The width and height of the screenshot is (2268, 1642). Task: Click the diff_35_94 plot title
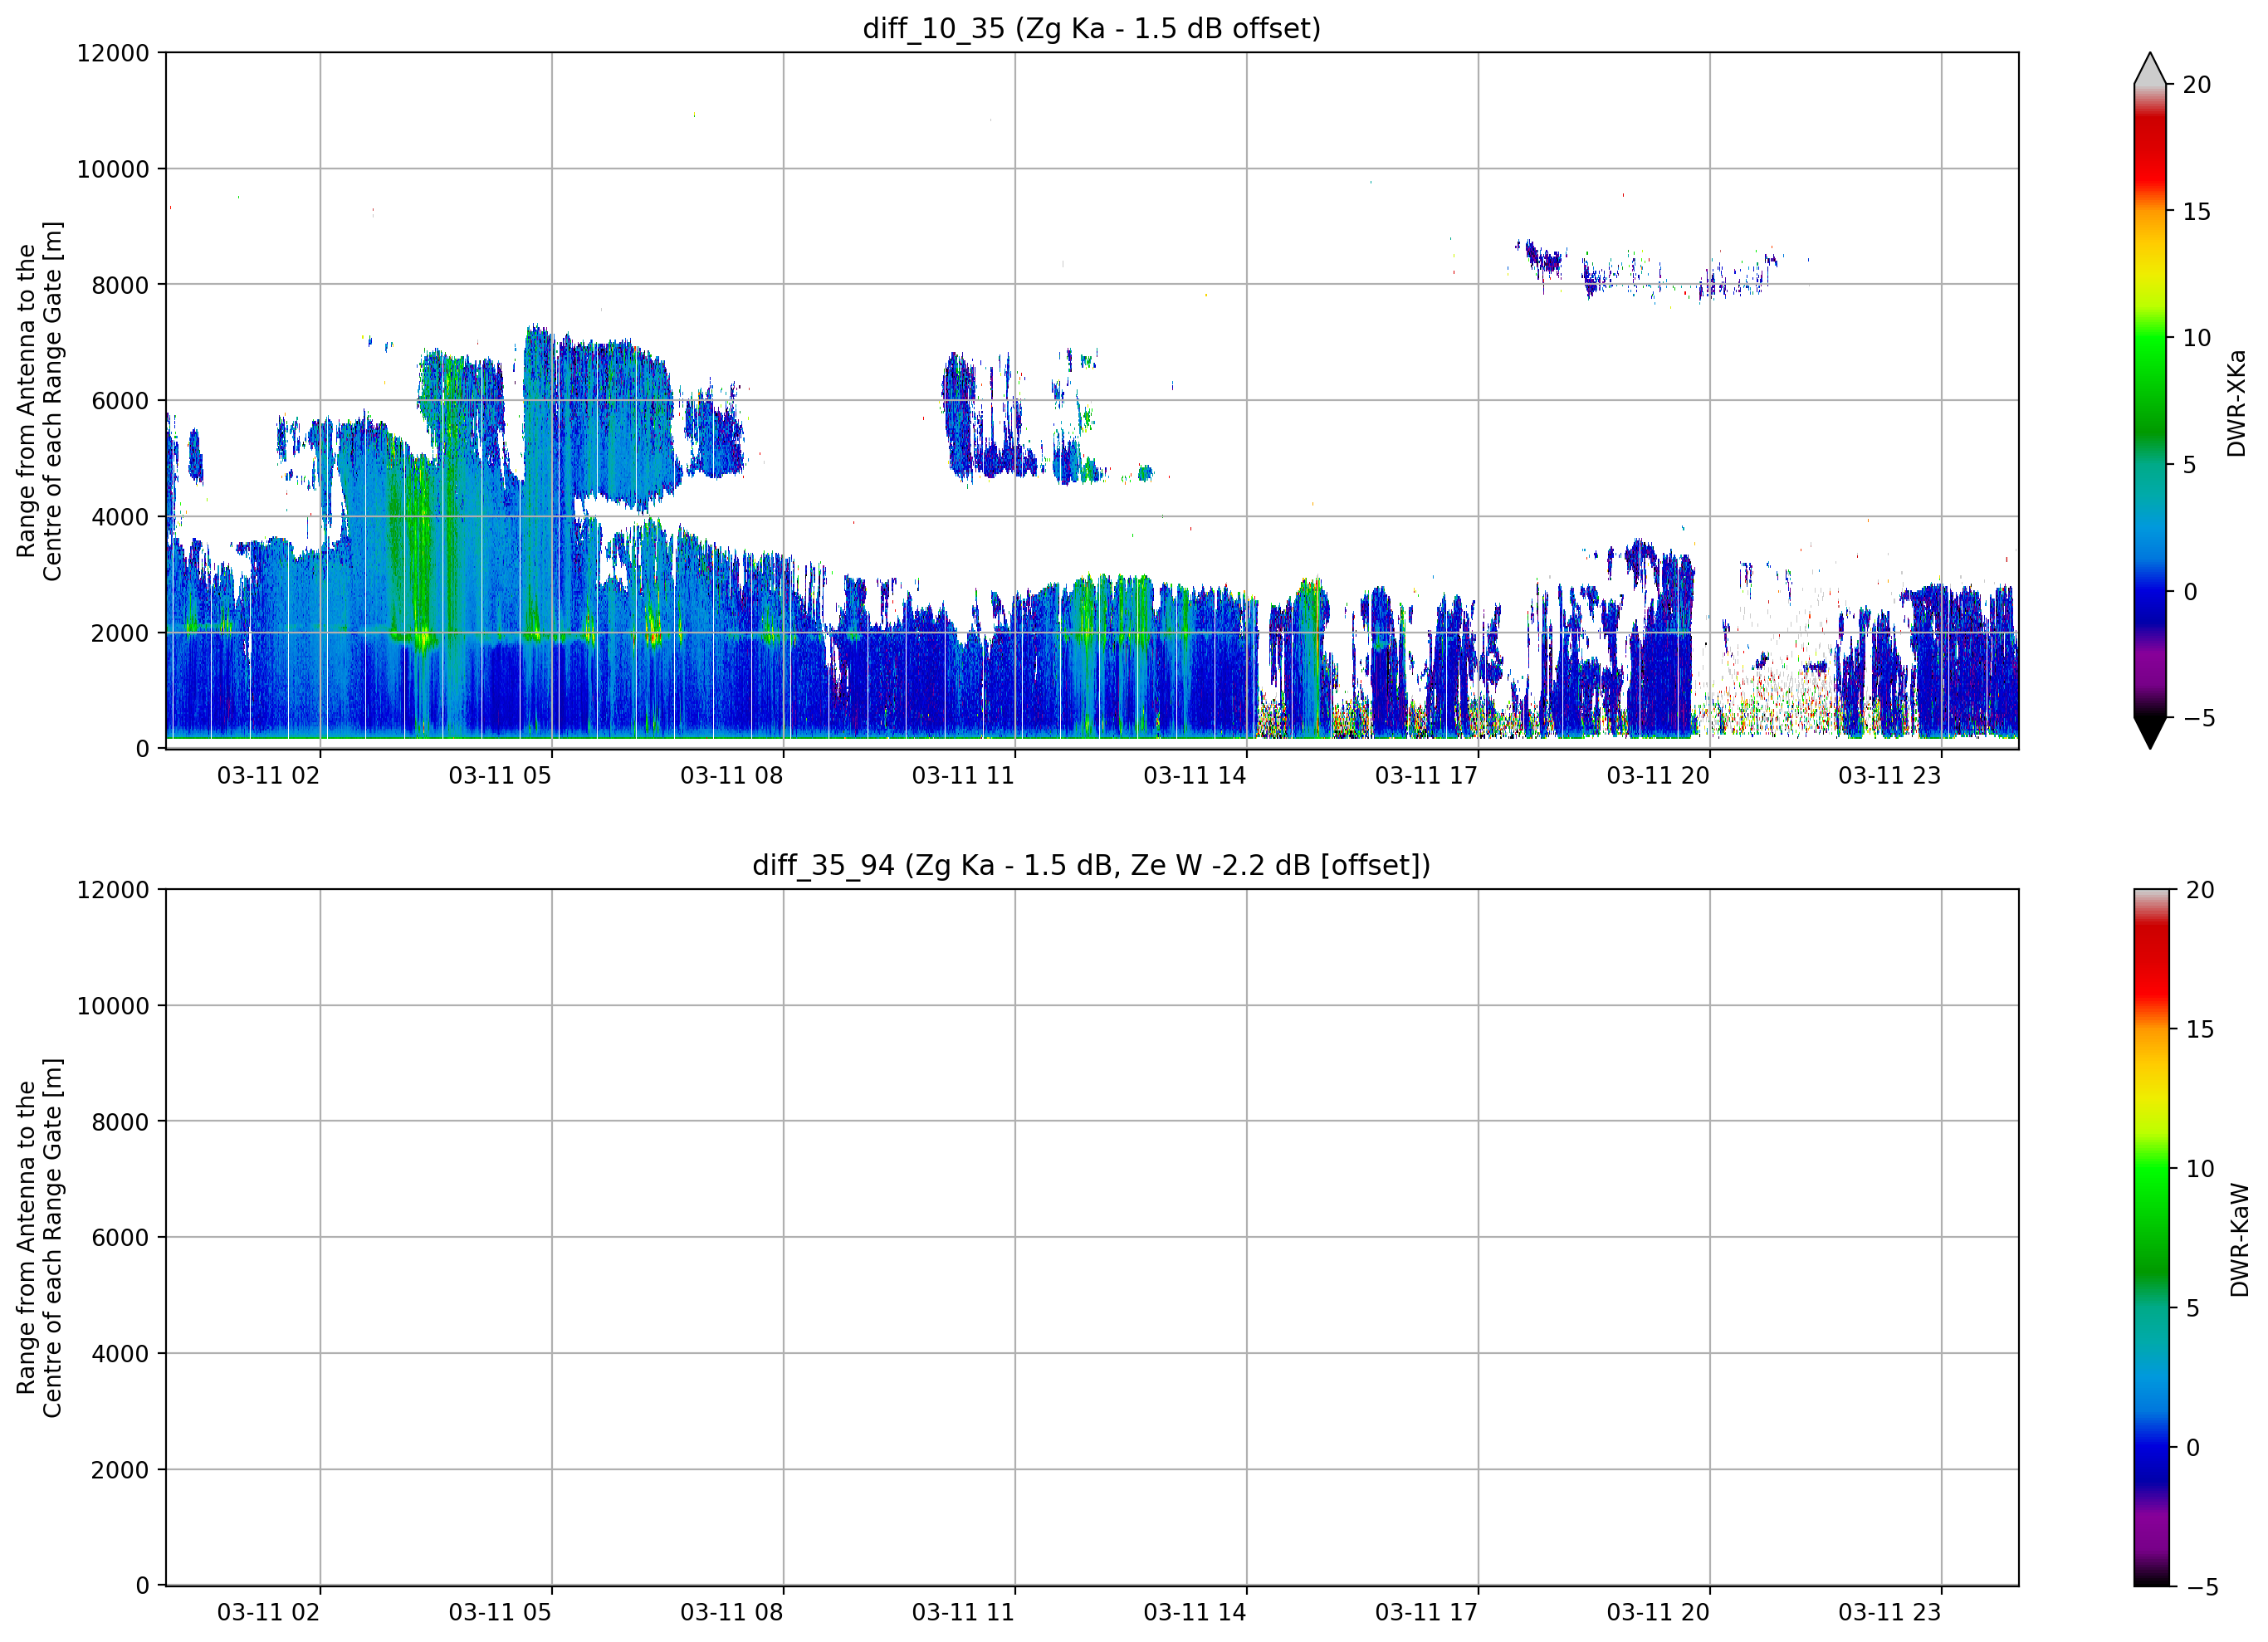[x=1091, y=865]
